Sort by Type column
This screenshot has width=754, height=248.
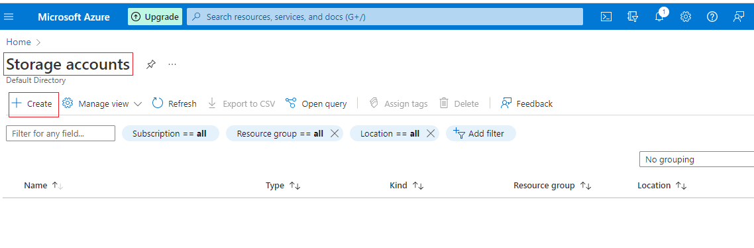pos(283,186)
